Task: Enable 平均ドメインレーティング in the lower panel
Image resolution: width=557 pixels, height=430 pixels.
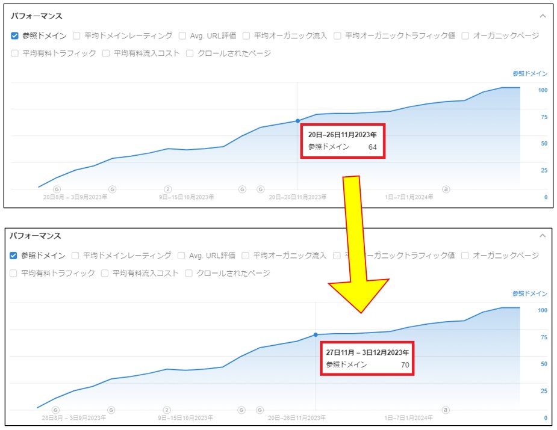Action: click(75, 256)
